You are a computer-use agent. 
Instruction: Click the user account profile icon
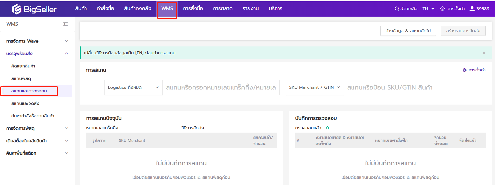472,9
